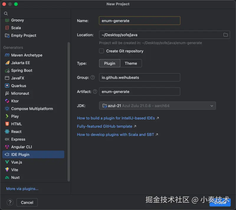The height and width of the screenshot is (210, 236).
Task: Open dialog help question button
Action: [x=10, y=202]
